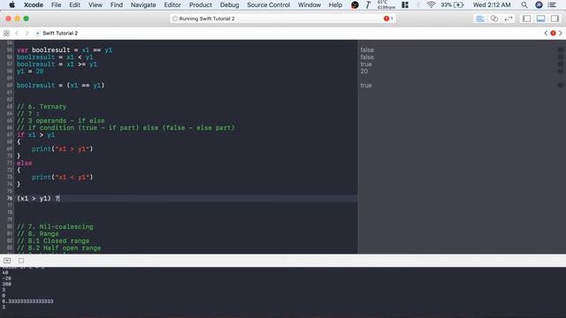Click the clock showing Wed 2:12 AM
The height and width of the screenshot is (318, 566).
pyautogui.click(x=492, y=4)
